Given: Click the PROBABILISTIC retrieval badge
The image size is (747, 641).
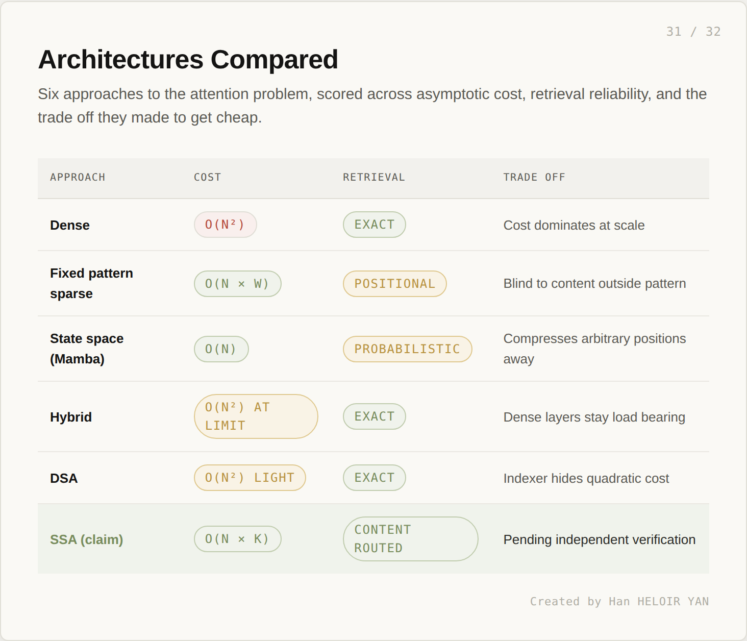Looking at the screenshot, I should tap(408, 349).
